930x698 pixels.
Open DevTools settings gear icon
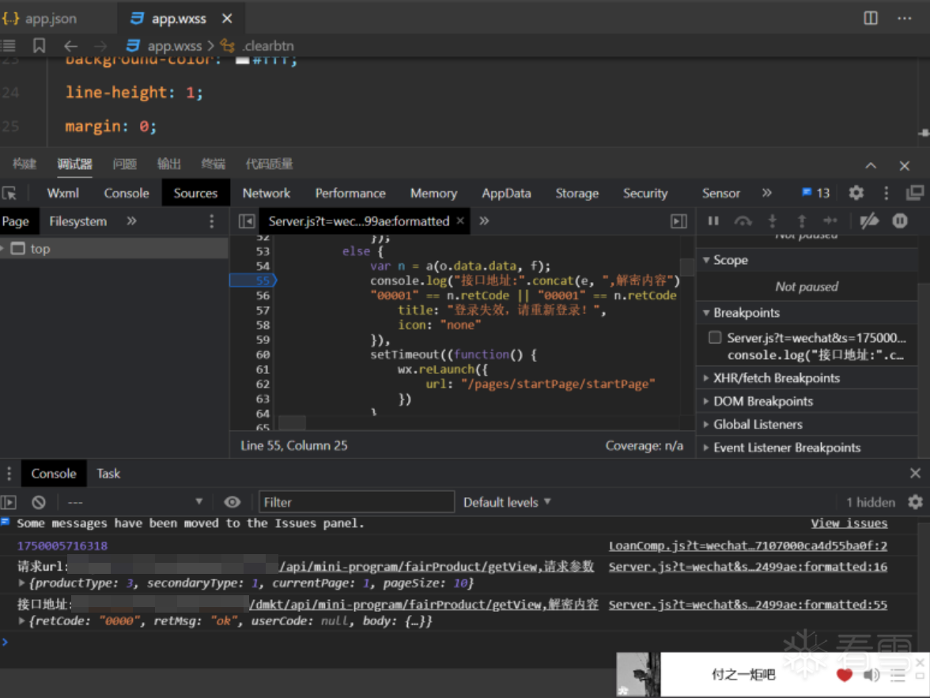[x=856, y=193]
